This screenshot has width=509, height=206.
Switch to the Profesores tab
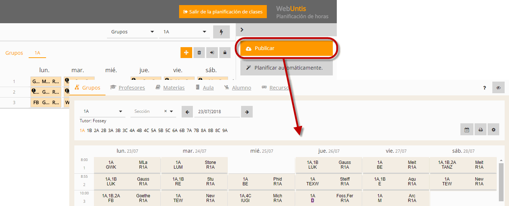(x=128, y=88)
